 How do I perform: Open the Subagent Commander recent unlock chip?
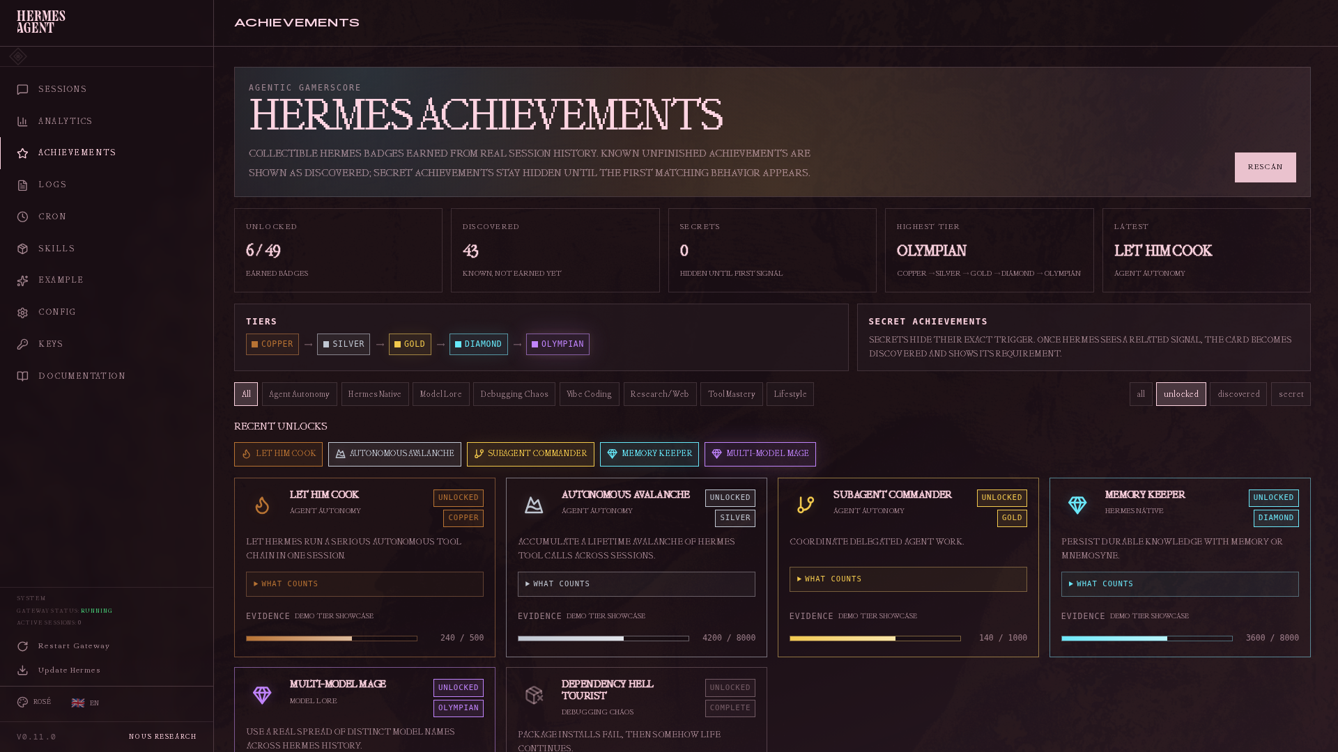tap(530, 454)
